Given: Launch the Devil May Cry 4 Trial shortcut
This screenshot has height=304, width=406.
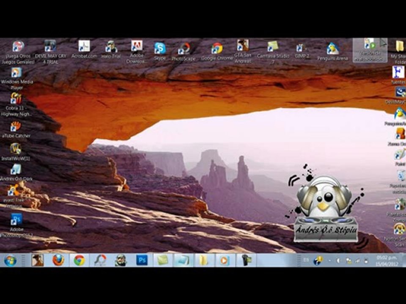Looking at the screenshot, I should click(x=50, y=52).
